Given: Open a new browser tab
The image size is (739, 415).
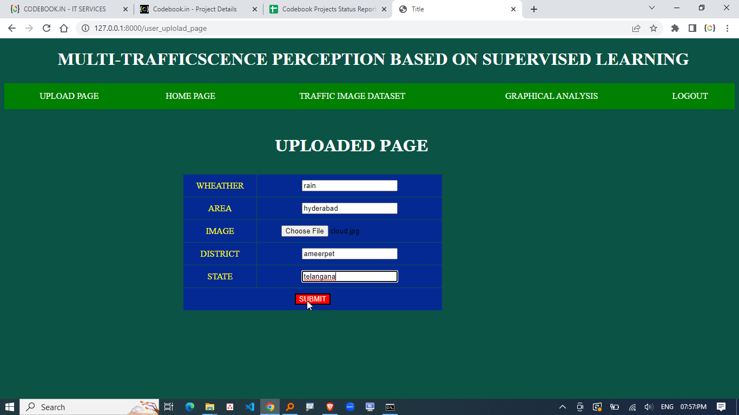Looking at the screenshot, I should pos(534,9).
